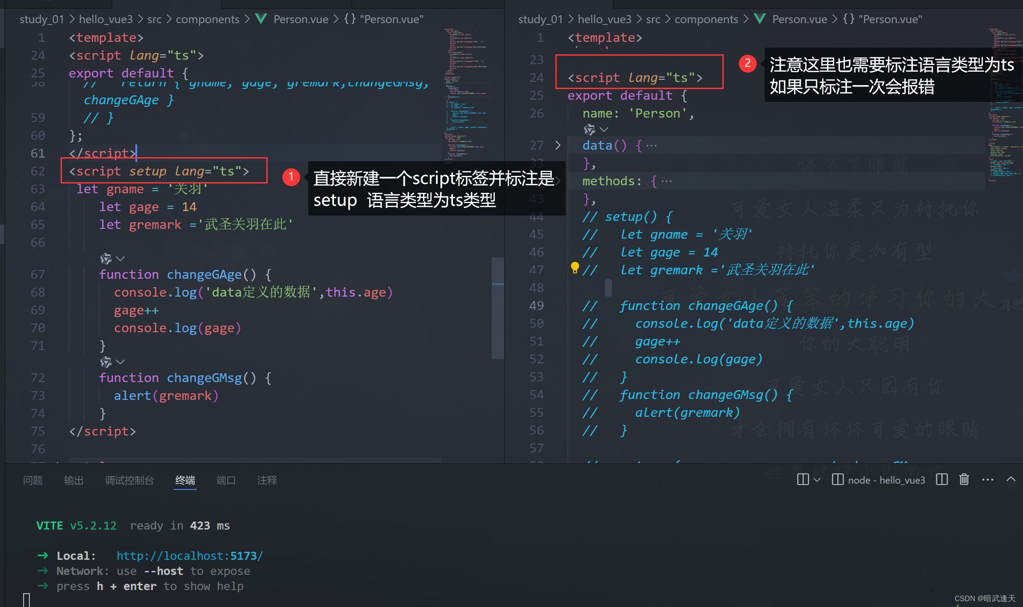Click the Vue icon in left breadcrumb
Screen dimensions: 1023x607
[261, 19]
